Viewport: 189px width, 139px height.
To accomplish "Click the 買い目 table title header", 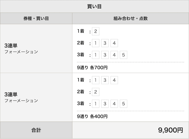I will (x=94, y=7).
